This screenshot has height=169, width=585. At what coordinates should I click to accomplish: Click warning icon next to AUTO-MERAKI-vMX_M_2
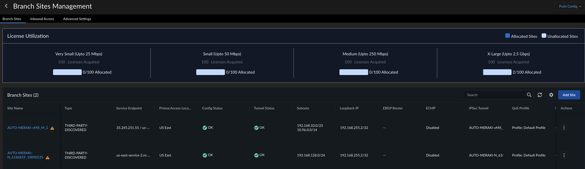point(52,128)
